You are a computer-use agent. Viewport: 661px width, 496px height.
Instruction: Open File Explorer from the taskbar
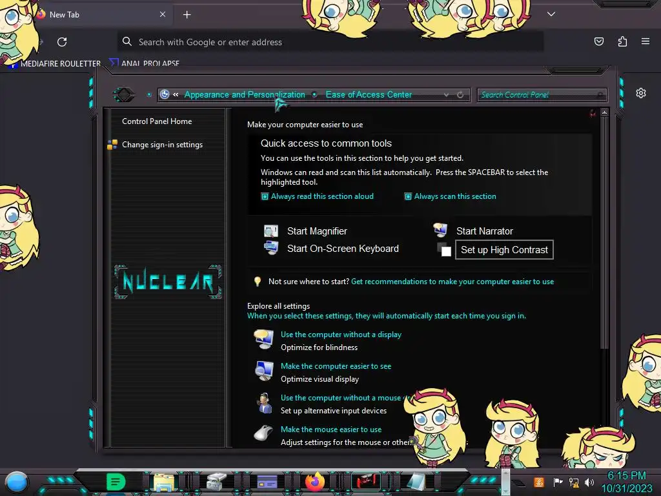coord(164,482)
